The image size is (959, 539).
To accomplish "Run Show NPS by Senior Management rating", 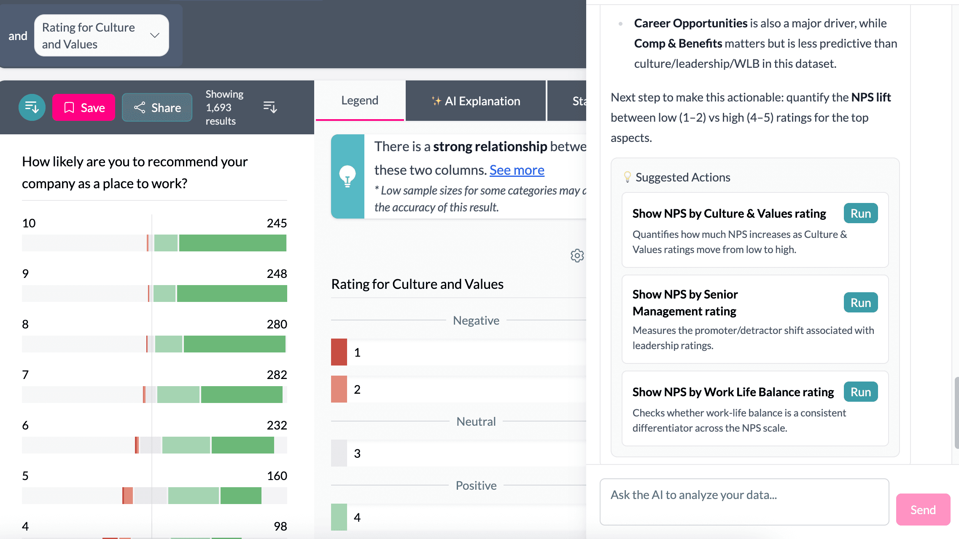I will point(860,302).
